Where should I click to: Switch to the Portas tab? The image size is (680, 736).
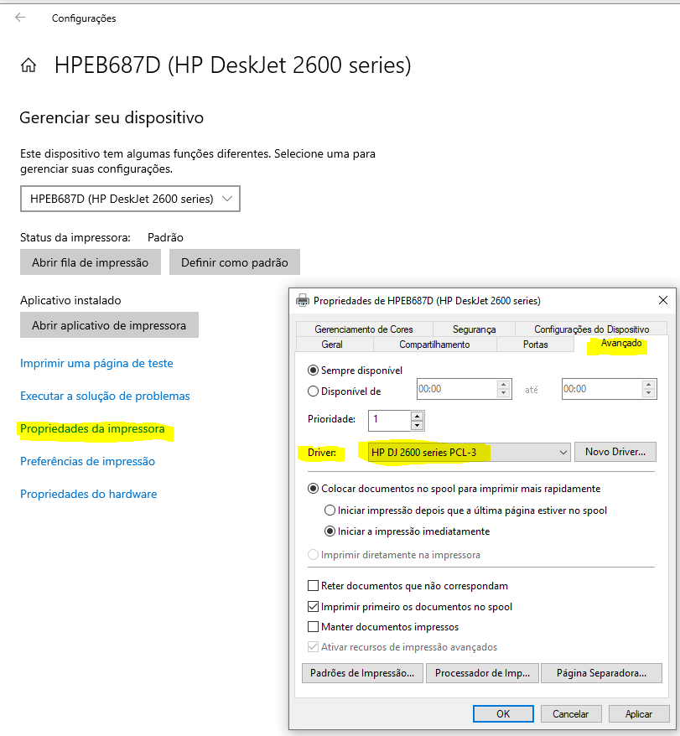(x=535, y=345)
